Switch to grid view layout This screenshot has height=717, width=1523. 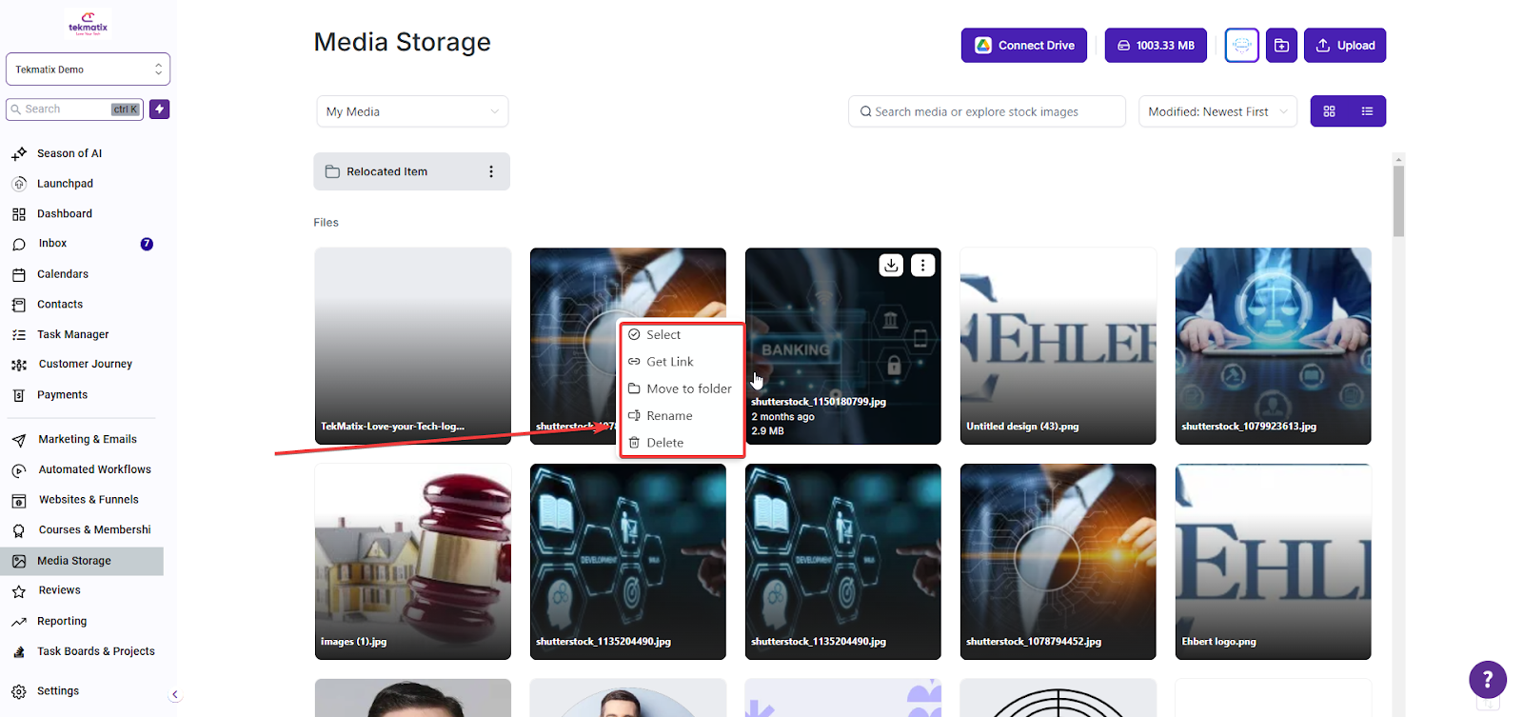(1329, 111)
